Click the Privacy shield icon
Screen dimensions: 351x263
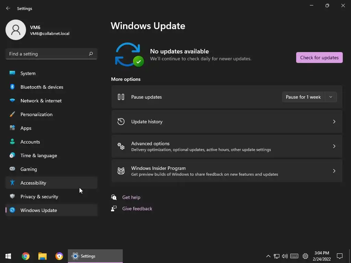[x=12, y=196]
